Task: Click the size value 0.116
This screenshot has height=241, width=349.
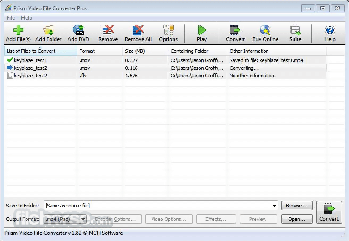Action: coord(131,68)
